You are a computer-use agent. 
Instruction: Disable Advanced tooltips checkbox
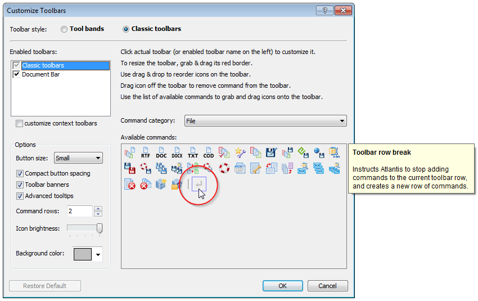tap(20, 196)
